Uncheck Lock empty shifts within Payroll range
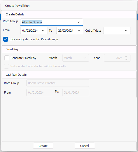This screenshot has height=152, width=138. 6,39
